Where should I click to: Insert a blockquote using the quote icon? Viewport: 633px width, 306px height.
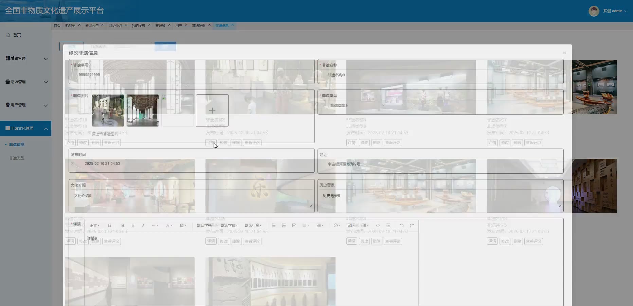(109, 226)
